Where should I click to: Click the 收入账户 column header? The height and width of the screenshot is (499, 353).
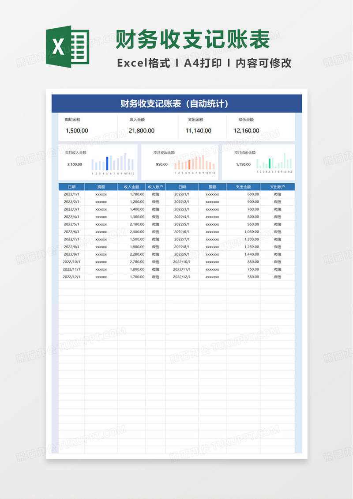click(x=155, y=187)
